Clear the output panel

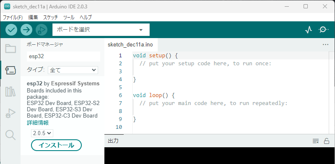[x=316, y=141]
